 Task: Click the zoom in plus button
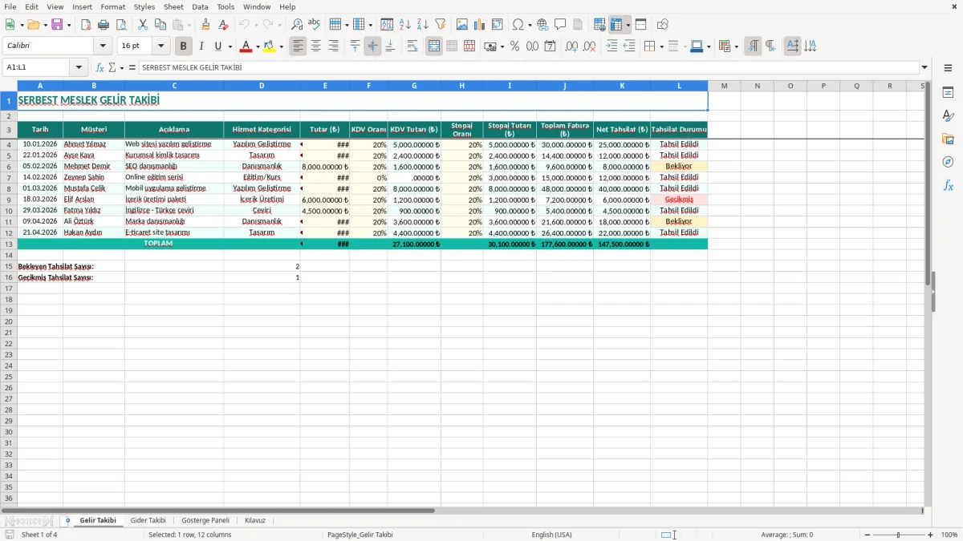(x=931, y=535)
